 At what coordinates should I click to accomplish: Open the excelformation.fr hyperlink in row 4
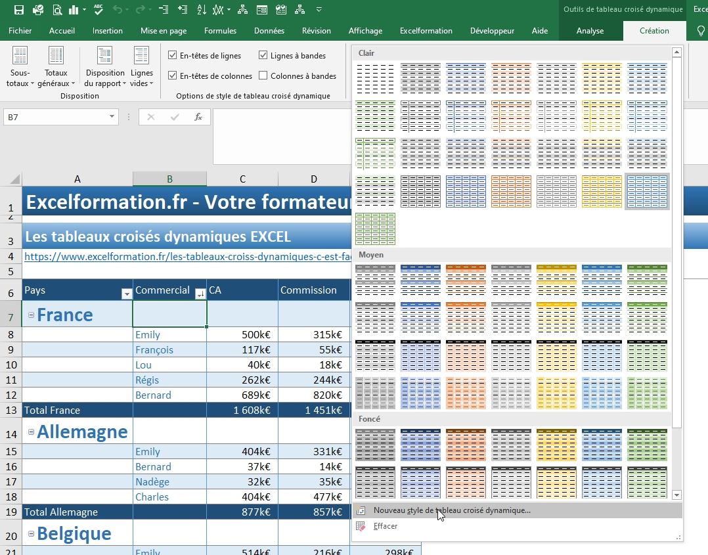pyautogui.click(x=188, y=257)
